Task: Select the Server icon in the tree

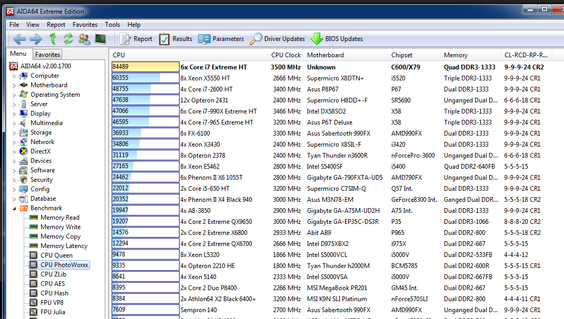Action: [24, 104]
